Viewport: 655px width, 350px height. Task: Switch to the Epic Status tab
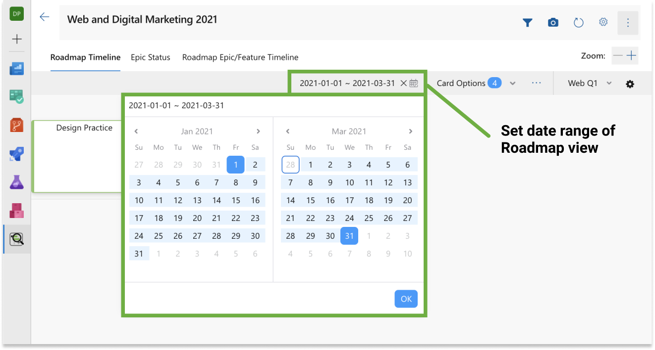pyautogui.click(x=150, y=57)
